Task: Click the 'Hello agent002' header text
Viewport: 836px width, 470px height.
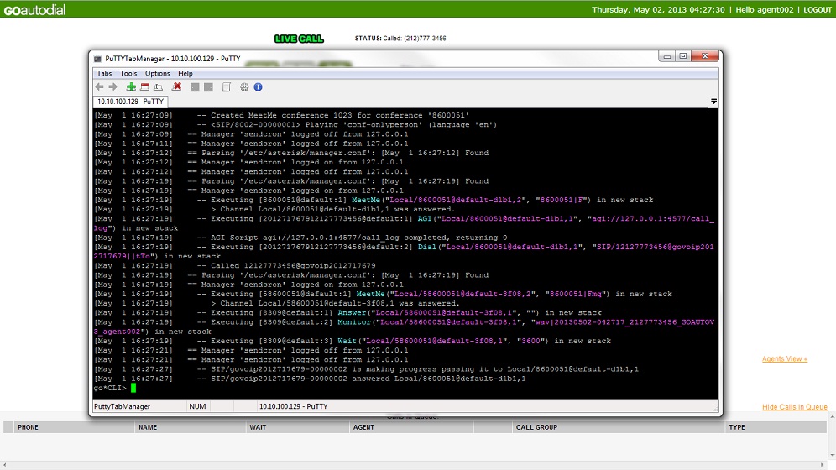Action: click(x=765, y=9)
